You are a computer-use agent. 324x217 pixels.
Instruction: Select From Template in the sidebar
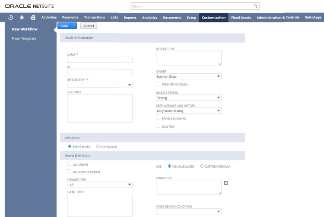coord(24,38)
